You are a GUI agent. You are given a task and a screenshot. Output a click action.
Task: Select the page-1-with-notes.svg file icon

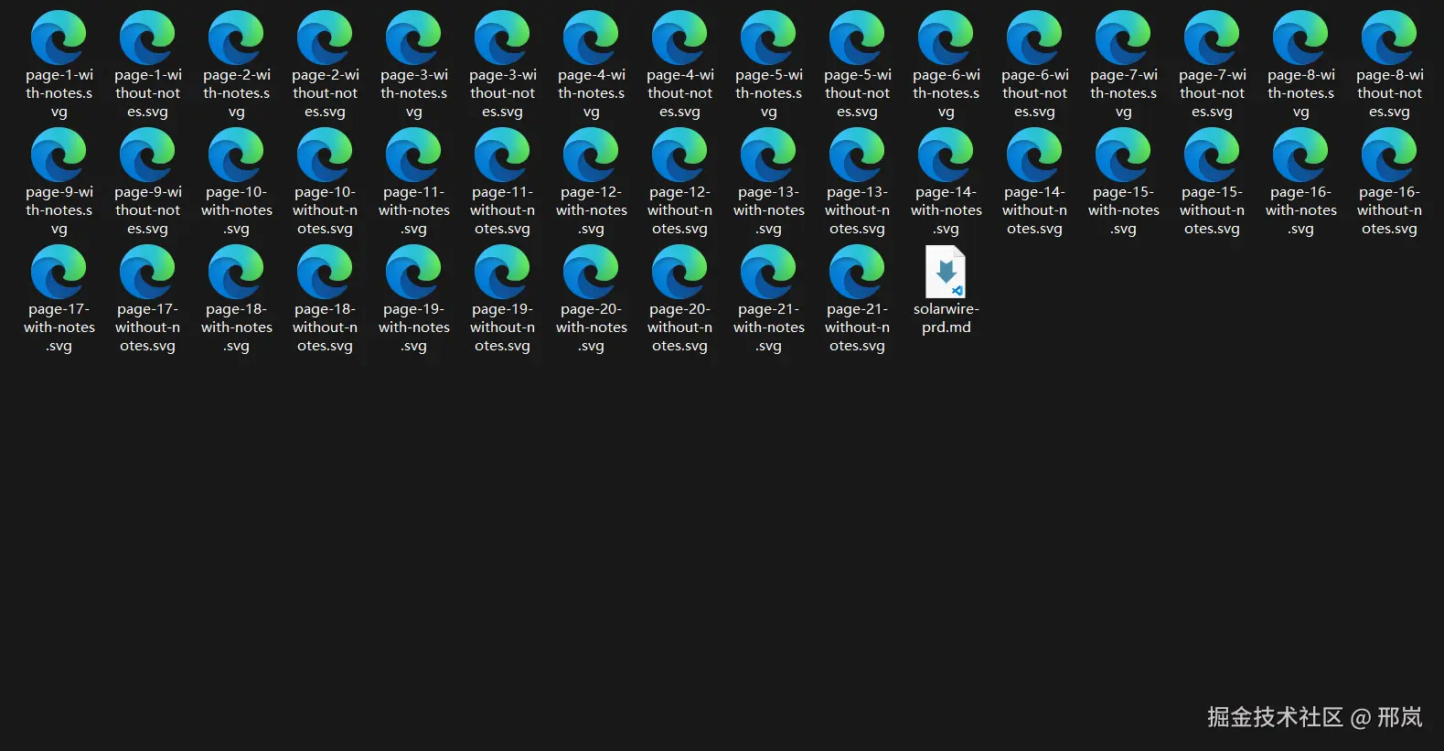[x=59, y=38]
